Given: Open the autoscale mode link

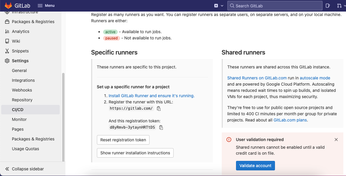Looking at the screenshot, I should (x=315, y=78).
